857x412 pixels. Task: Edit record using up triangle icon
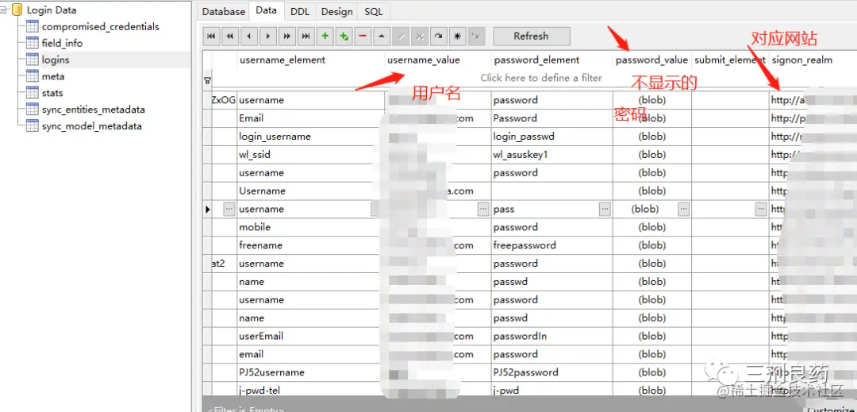pyautogui.click(x=382, y=36)
